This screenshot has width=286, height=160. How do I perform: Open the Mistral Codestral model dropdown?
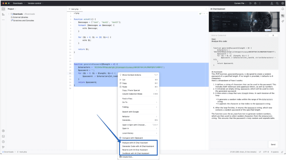[239, 36]
